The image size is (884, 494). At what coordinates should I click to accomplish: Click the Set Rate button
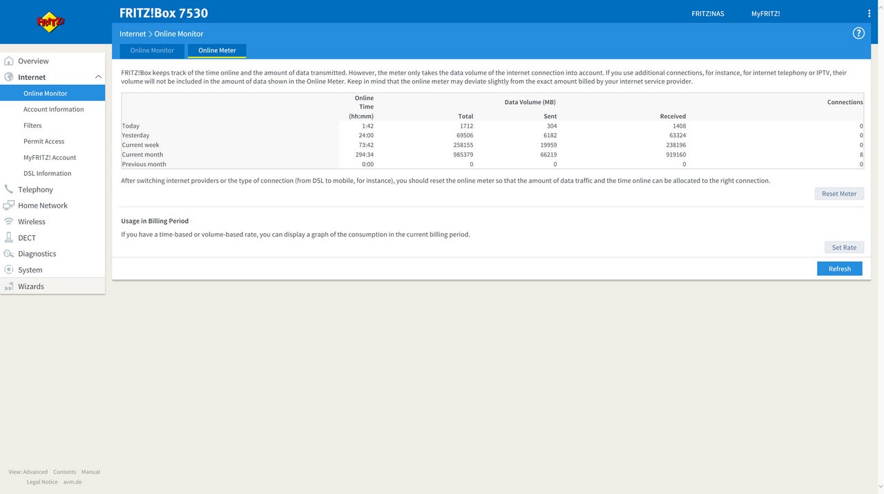point(844,248)
